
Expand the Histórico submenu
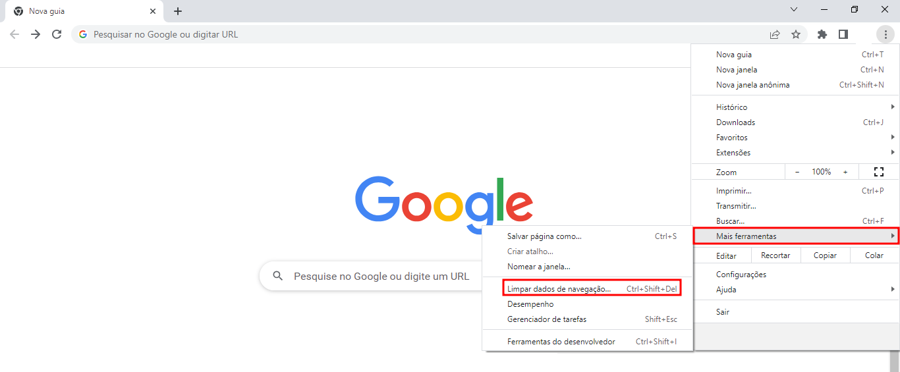point(795,107)
